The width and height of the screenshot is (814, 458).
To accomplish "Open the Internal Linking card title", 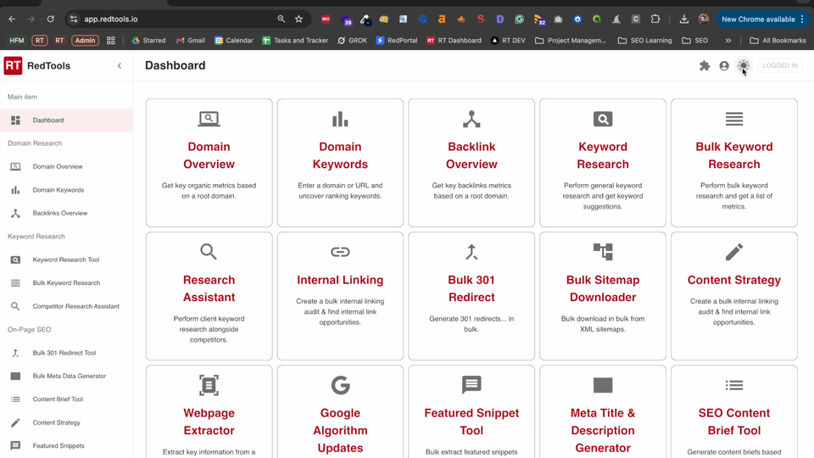I will tap(340, 280).
